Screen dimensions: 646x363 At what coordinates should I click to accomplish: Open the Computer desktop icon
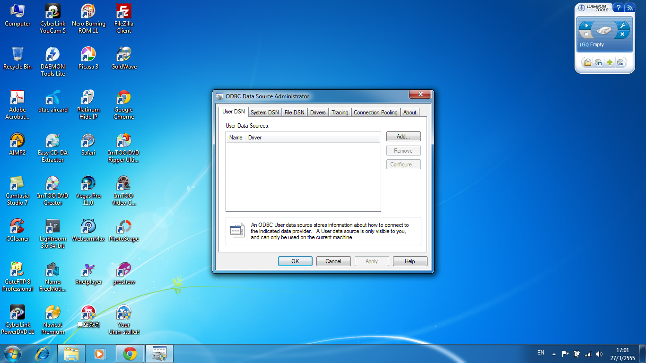pyautogui.click(x=17, y=15)
